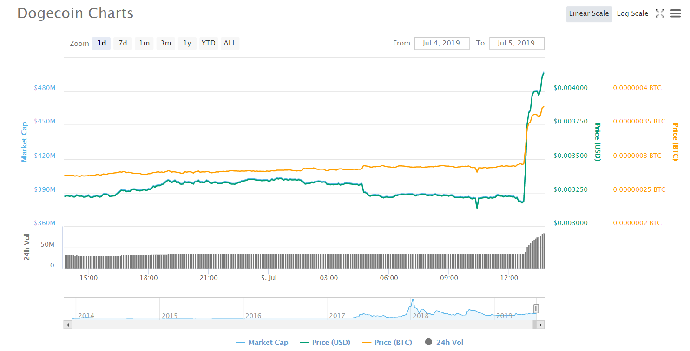Viewport: 690px width, 351px height.
Task: Click the $420M market cap axis label
Action: [x=45, y=156]
